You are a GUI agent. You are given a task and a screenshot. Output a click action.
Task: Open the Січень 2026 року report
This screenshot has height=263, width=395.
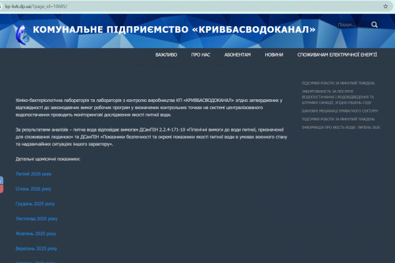click(x=34, y=189)
